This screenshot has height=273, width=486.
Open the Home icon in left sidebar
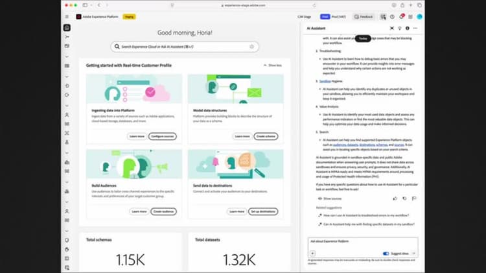point(67,28)
